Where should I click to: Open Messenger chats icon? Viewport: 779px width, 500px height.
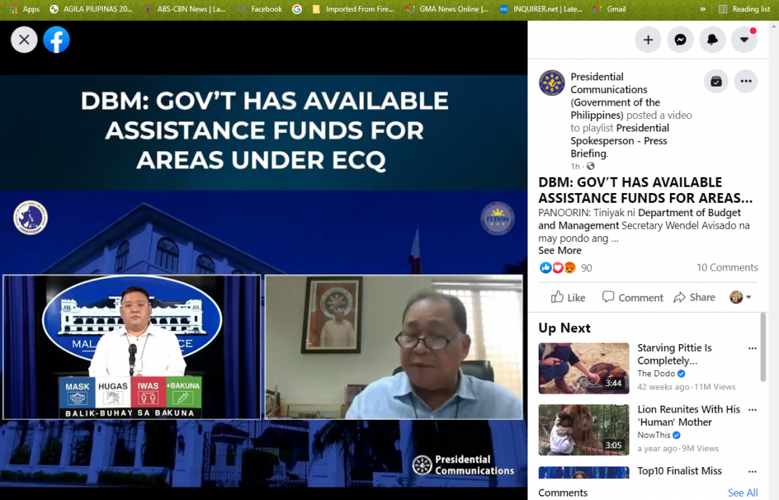[x=680, y=40]
